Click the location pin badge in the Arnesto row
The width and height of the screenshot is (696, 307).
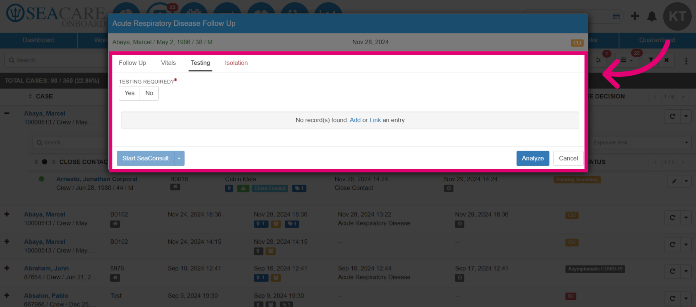[x=229, y=188]
